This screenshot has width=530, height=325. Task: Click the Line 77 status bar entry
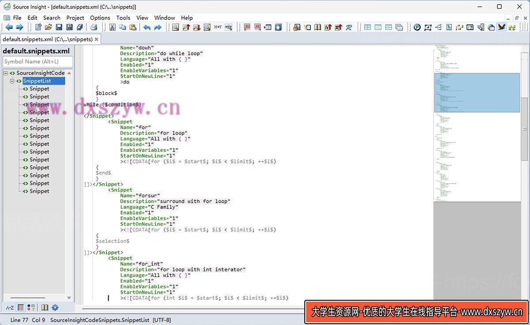(x=19, y=320)
